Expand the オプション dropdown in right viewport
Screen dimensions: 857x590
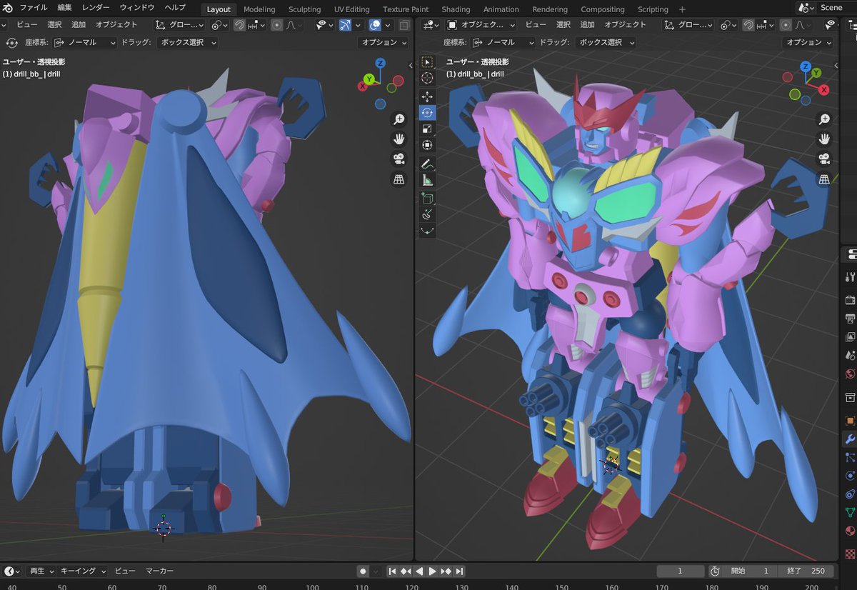tap(808, 42)
